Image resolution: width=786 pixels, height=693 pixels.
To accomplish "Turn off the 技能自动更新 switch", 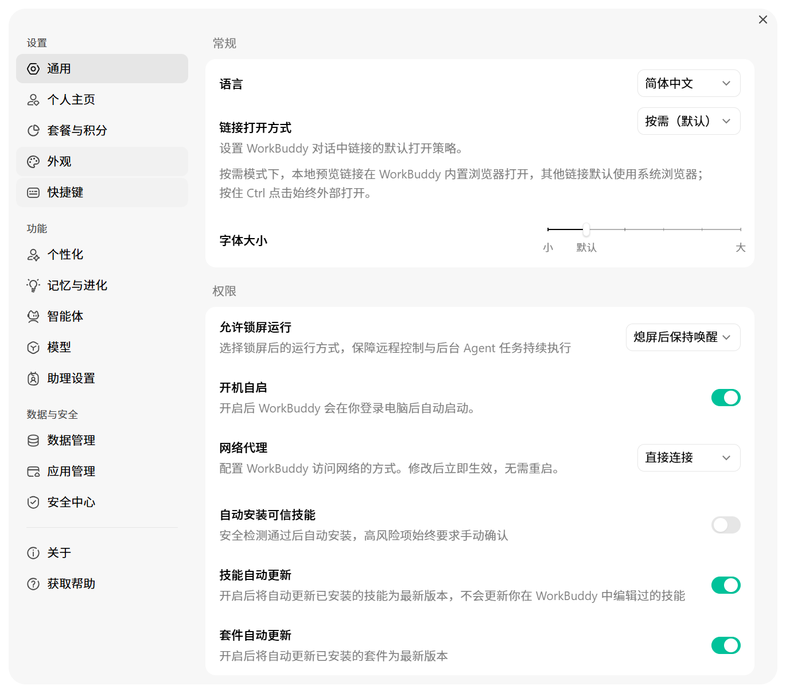I will pos(726,585).
